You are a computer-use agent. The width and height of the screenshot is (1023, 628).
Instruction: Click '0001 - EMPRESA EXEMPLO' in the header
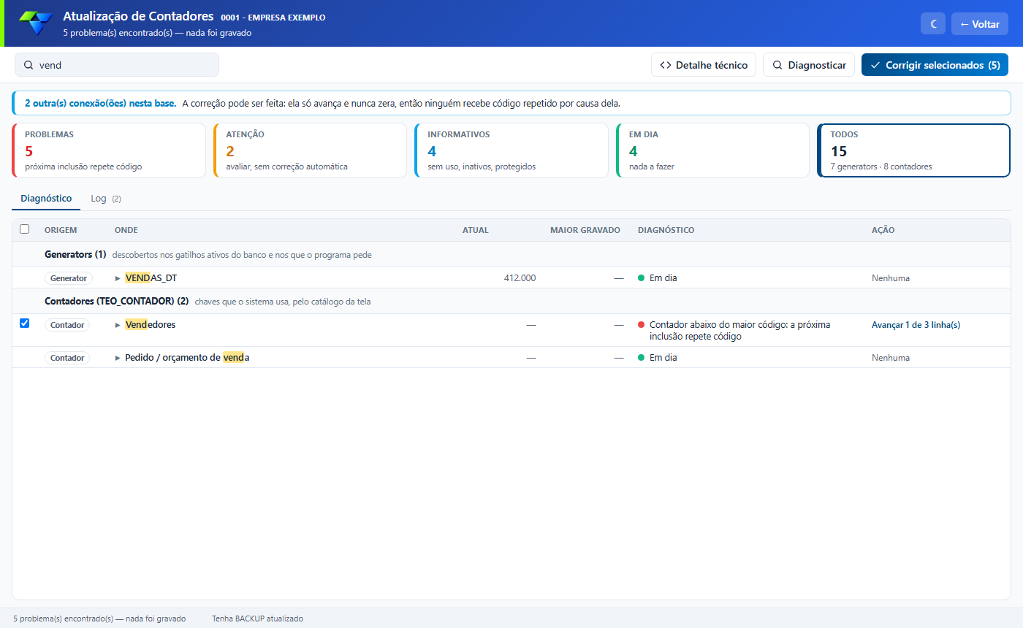click(x=273, y=18)
